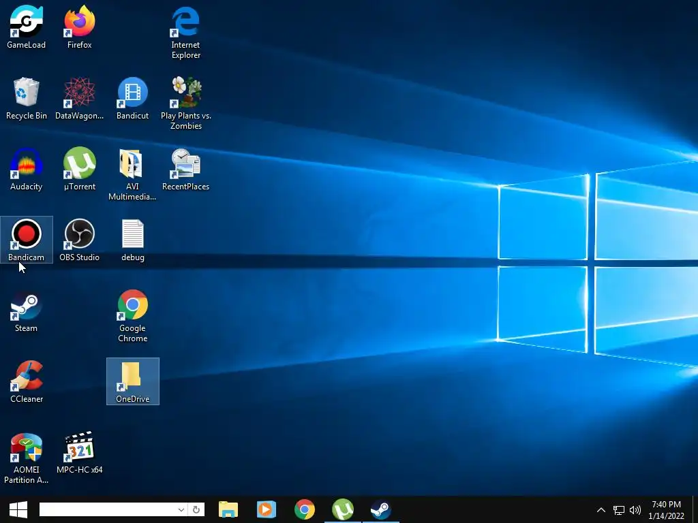
Task: Click the taskbar address refresh button
Action: coord(196,509)
